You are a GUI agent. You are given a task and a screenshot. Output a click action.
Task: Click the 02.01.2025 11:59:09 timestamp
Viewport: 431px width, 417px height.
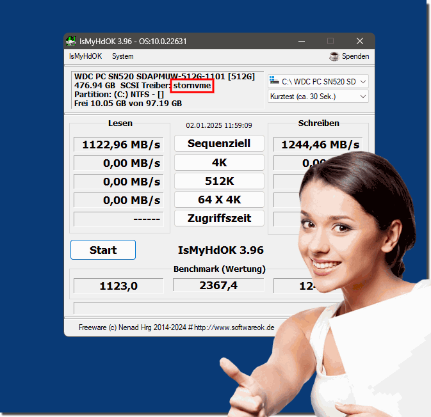pos(219,125)
